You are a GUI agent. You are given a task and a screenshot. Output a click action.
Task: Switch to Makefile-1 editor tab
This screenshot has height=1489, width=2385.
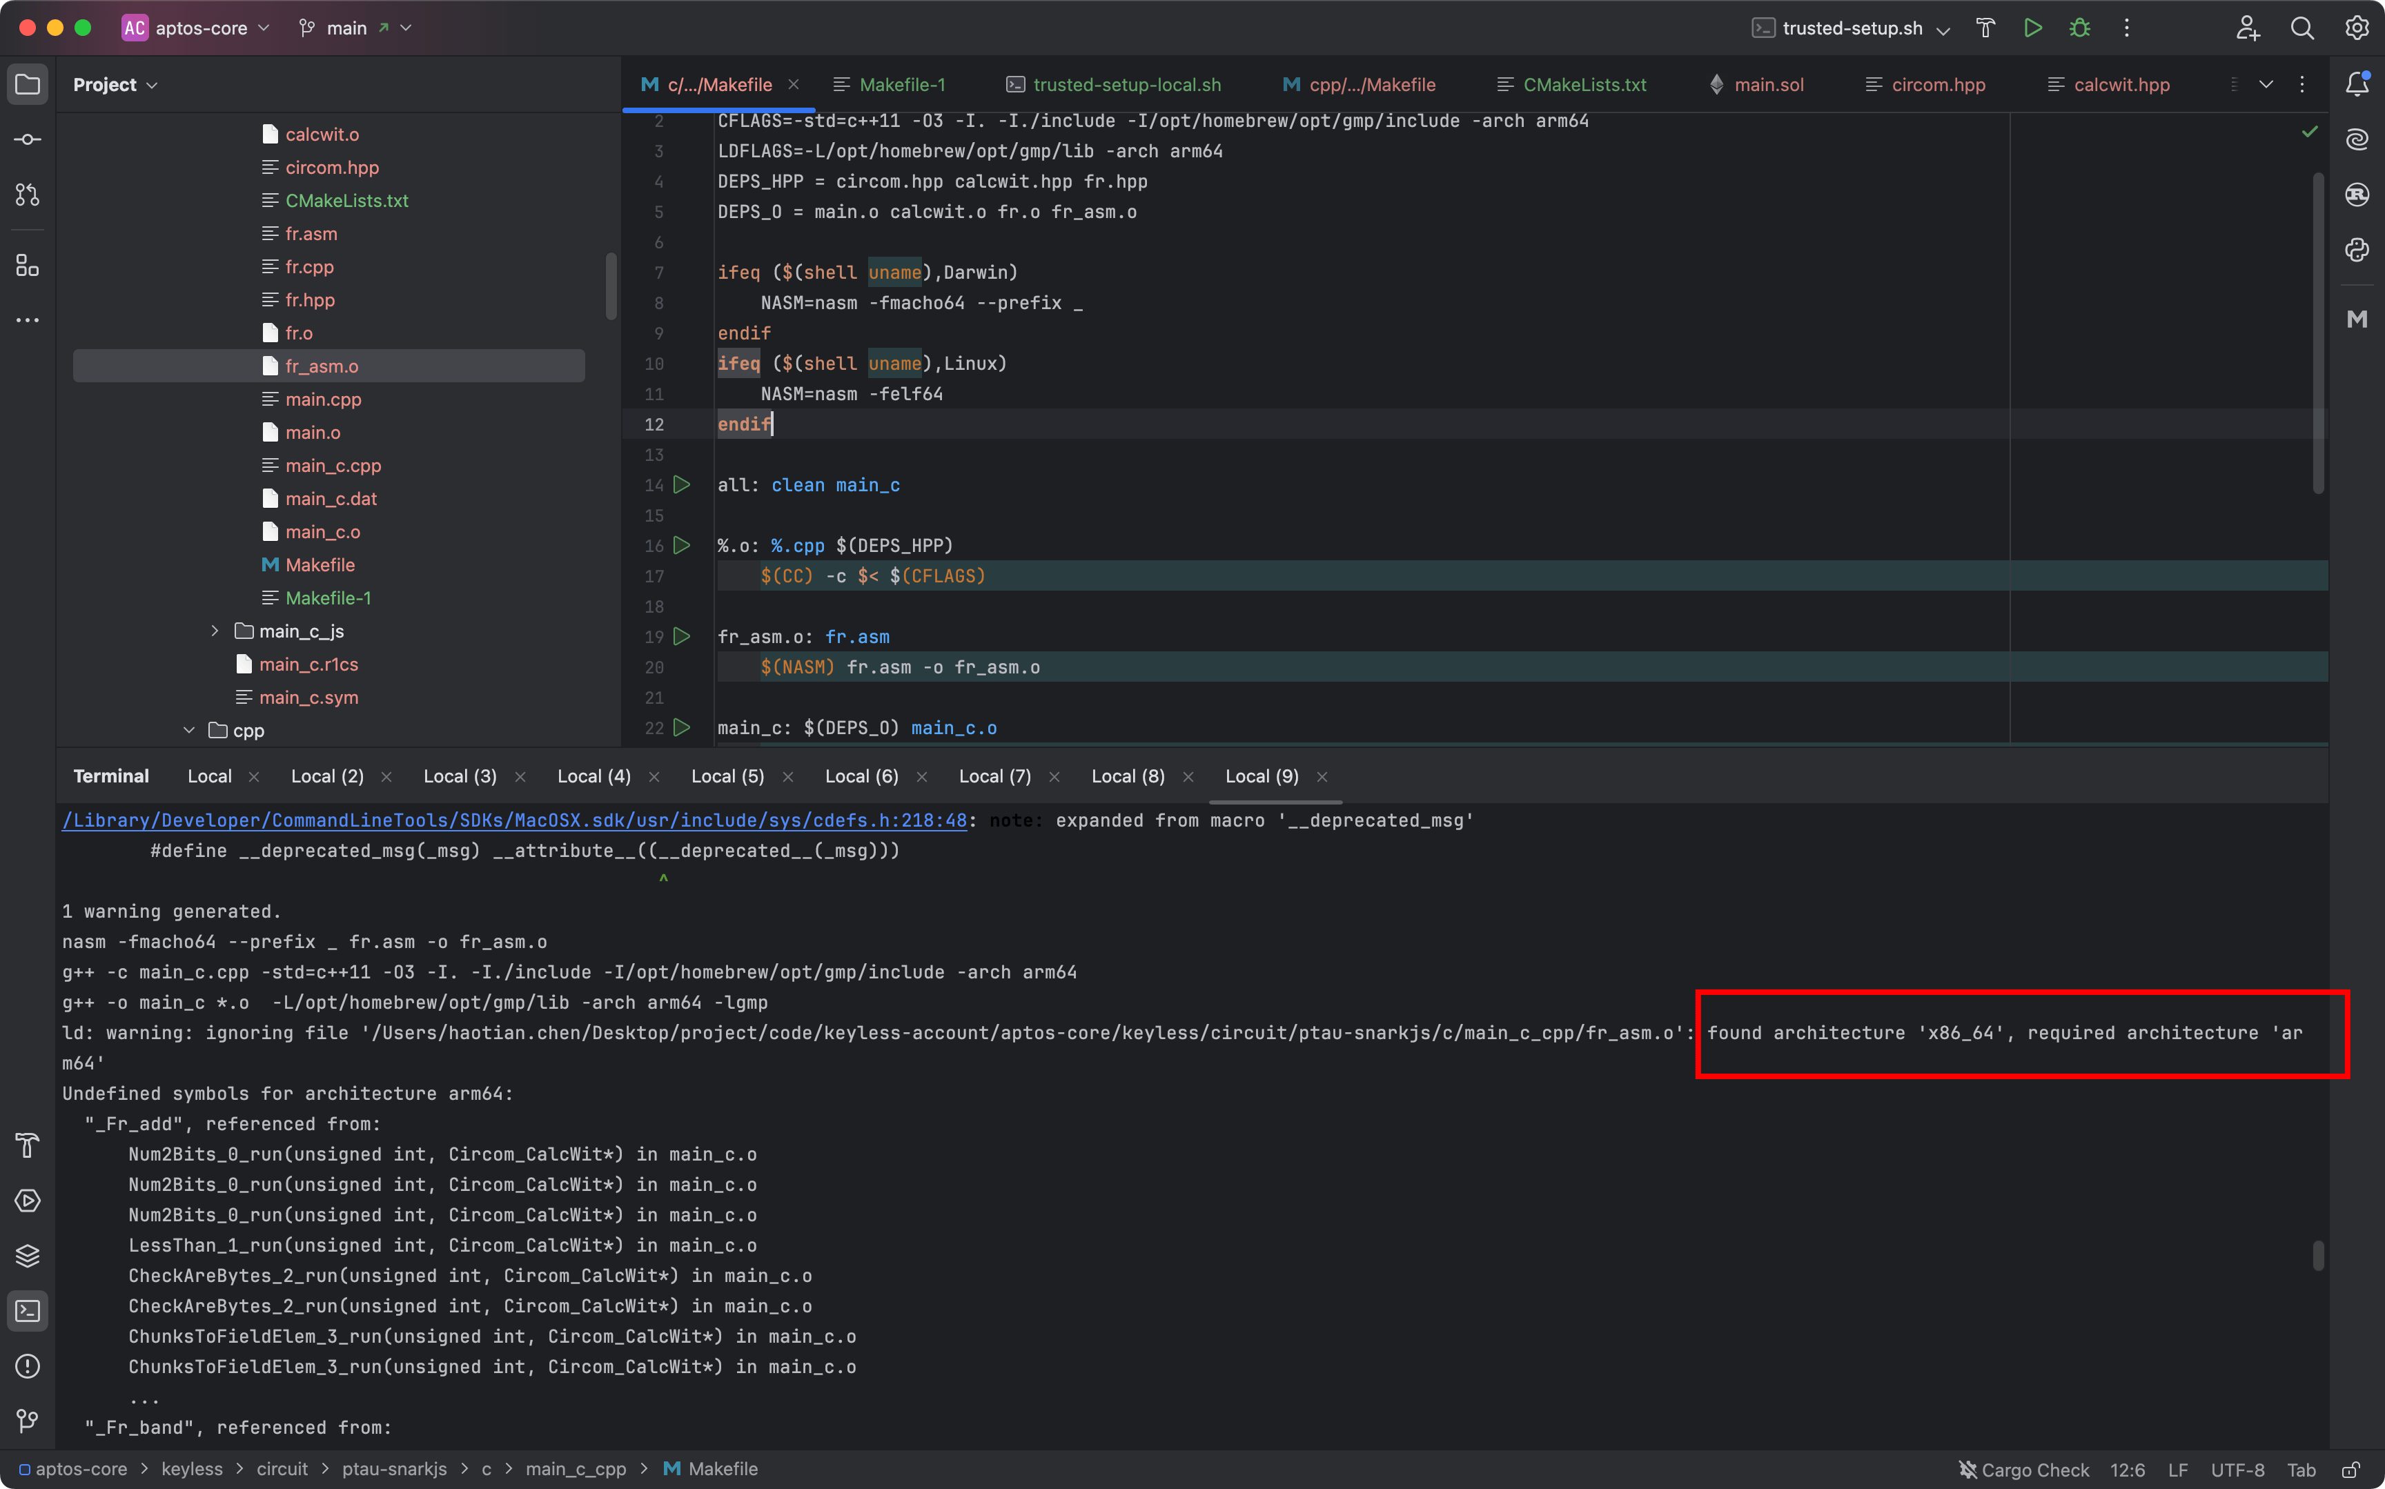tap(890, 85)
